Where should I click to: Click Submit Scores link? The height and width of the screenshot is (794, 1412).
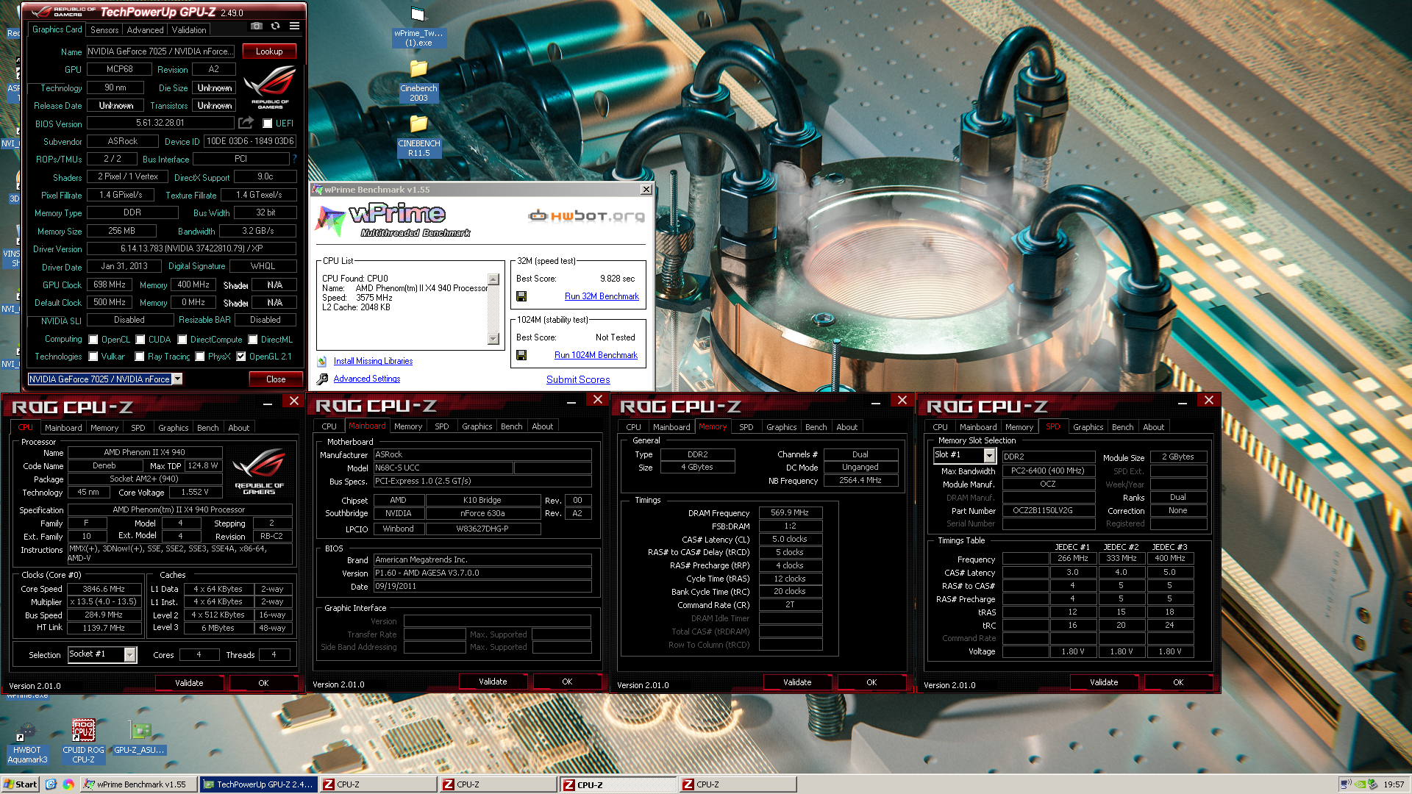pos(578,380)
